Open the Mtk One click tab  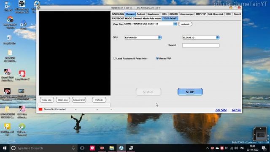click(216, 14)
